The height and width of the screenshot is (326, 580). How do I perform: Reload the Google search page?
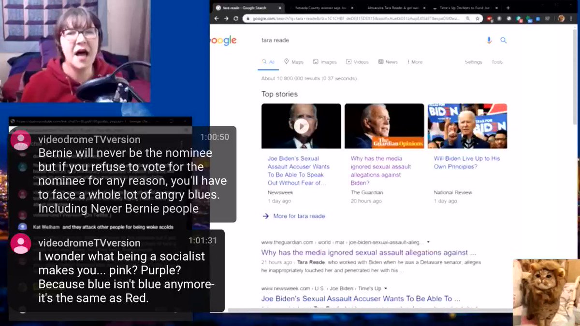coord(236,18)
